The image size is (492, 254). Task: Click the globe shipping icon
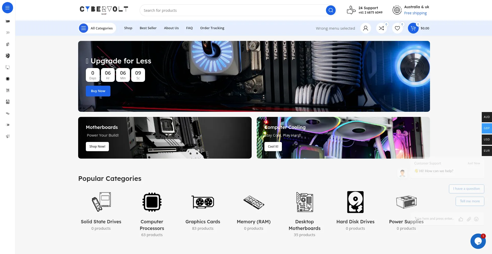pos(397,10)
